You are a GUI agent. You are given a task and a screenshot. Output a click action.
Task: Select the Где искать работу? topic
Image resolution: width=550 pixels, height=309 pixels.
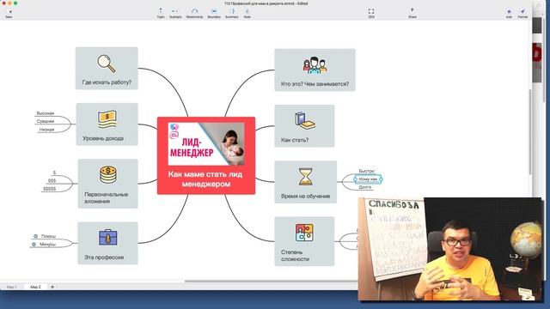107,69
